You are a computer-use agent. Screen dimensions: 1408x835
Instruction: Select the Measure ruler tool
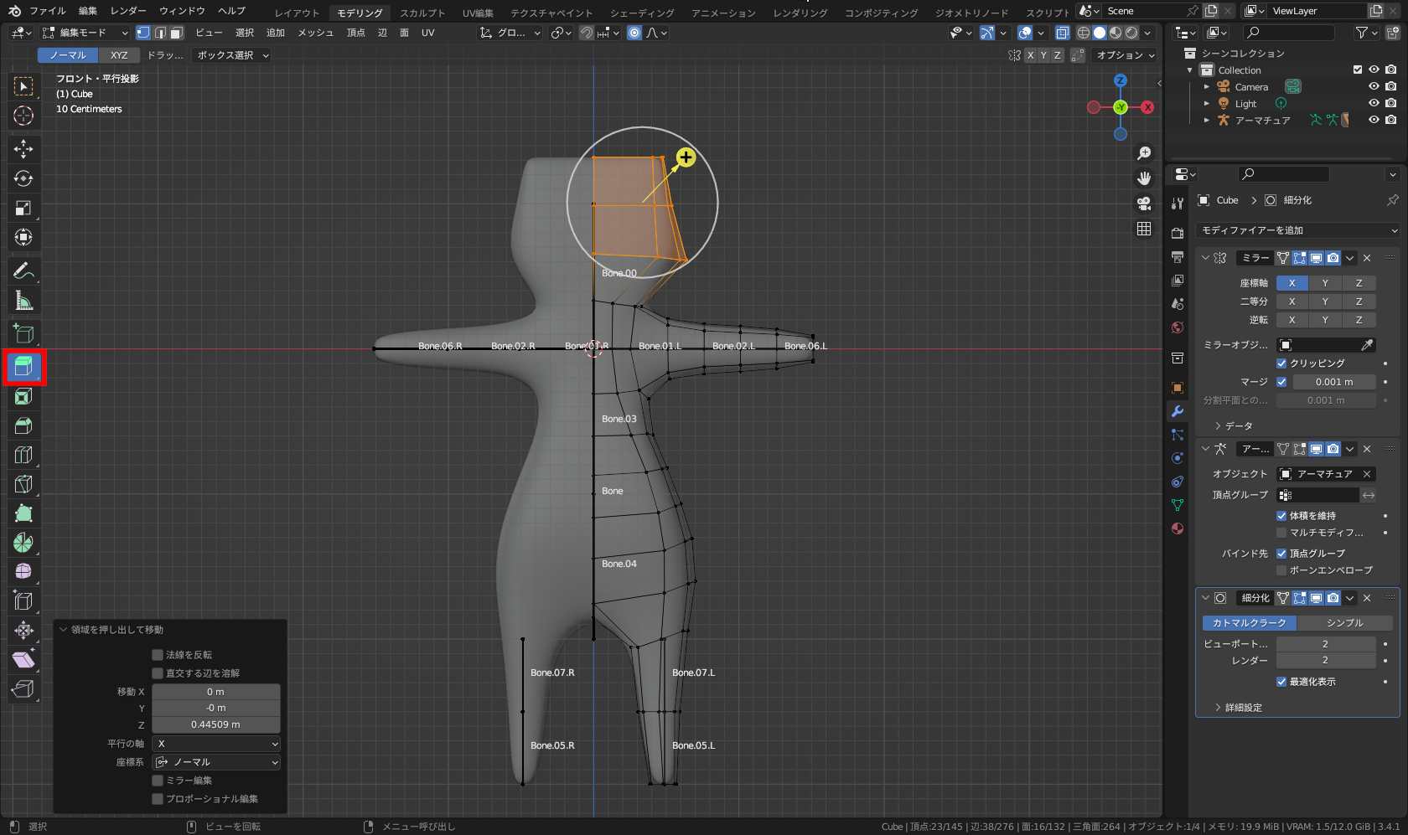pos(23,300)
